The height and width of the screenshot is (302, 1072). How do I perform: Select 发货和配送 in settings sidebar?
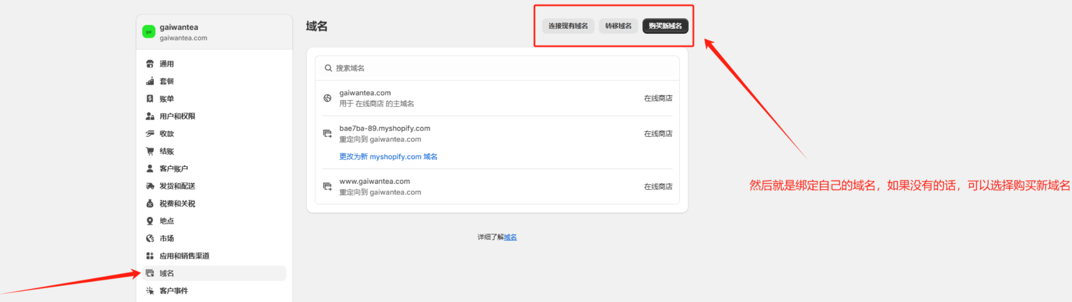coord(214,186)
